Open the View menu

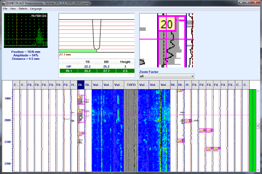pyautogui.click(x=13, y=9)
